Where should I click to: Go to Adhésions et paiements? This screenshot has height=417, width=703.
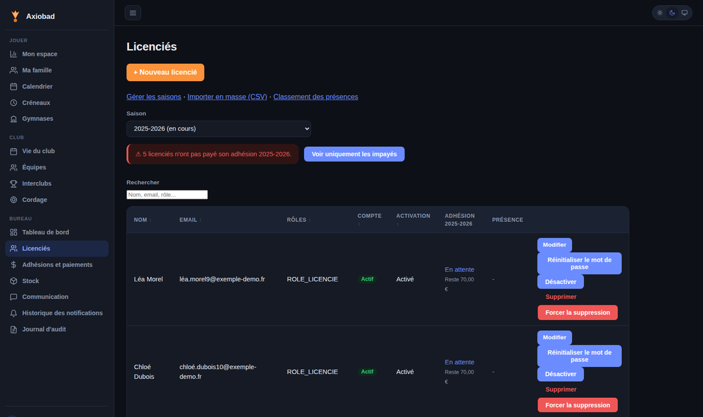coord(57,265)
